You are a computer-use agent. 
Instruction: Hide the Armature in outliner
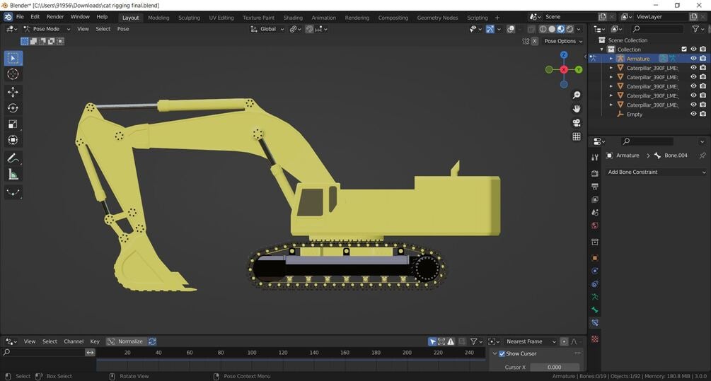(x=693, y=59)
